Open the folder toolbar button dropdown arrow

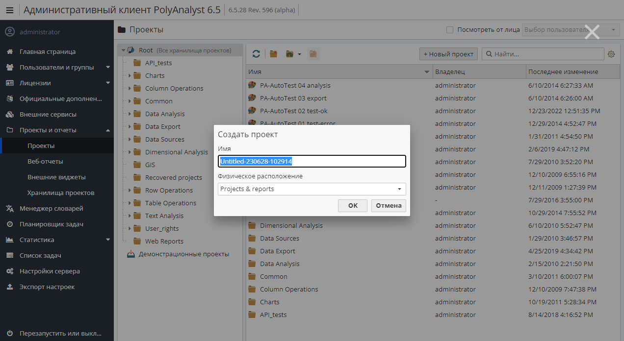pos(299,54)
